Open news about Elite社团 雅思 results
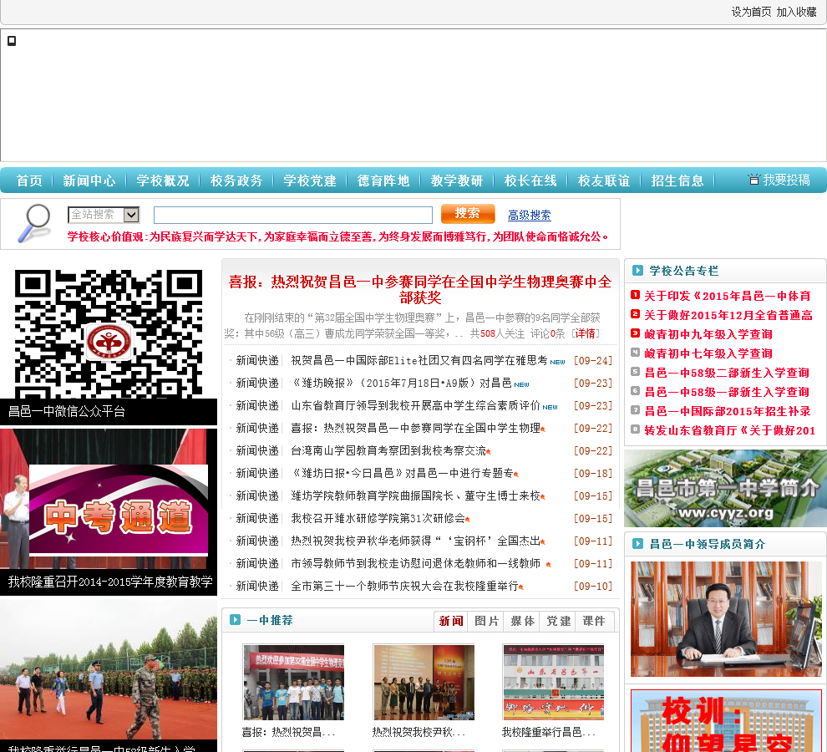This screenshot has height=752, width=827. pyautogui.click(x=419, y=360)
